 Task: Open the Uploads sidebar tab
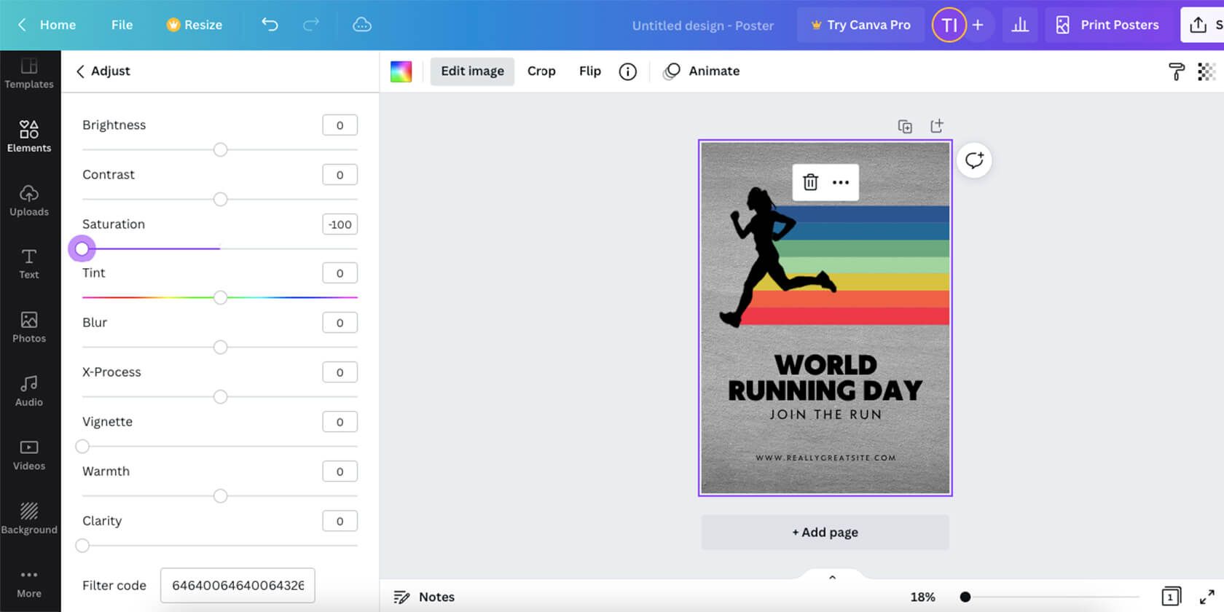(29, 200)
